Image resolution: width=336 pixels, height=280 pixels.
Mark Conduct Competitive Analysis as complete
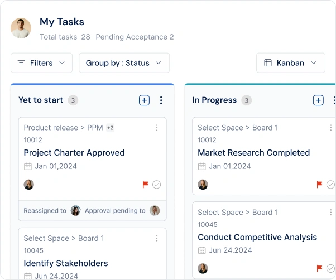(x=330, y=268)
